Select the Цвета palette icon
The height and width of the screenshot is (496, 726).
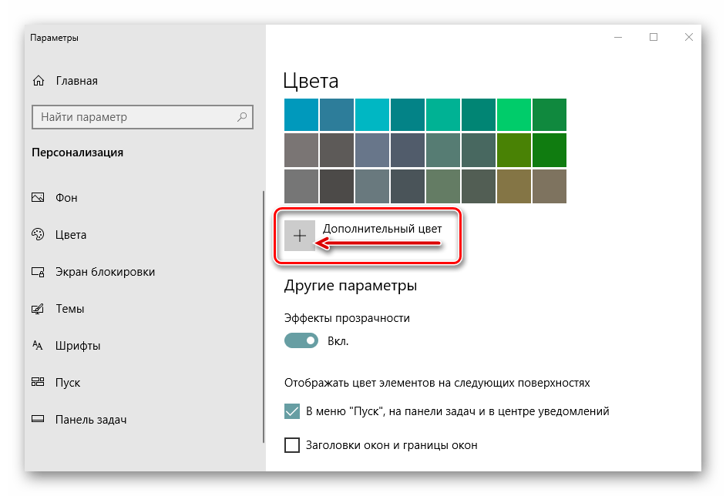[38, 235]
